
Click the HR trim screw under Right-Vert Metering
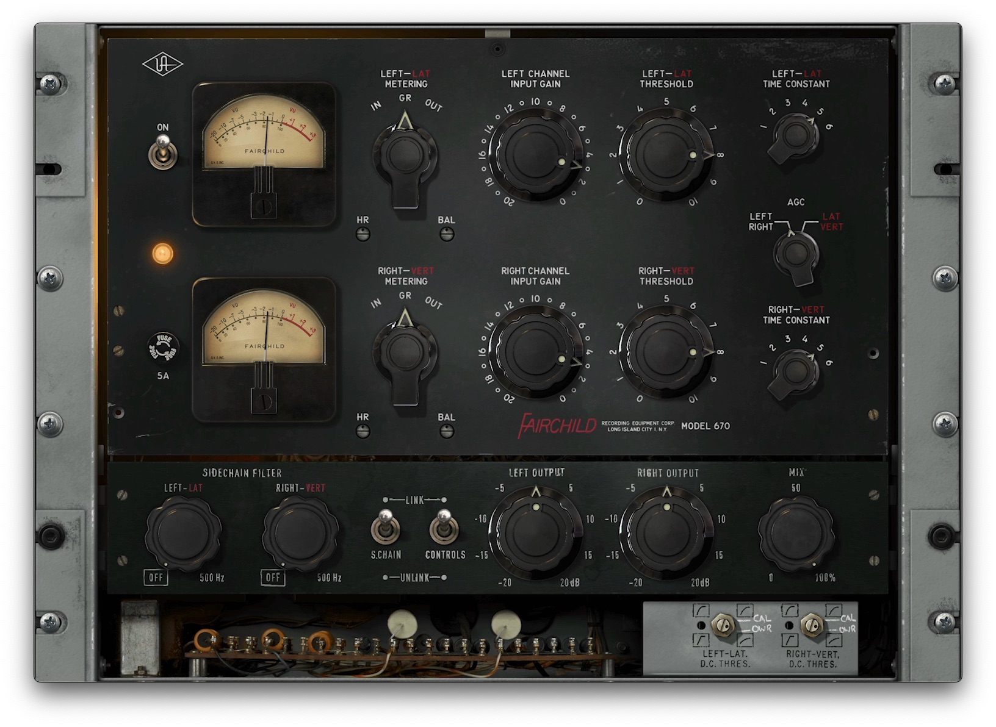pyautogui.click(x=363, y=431)
